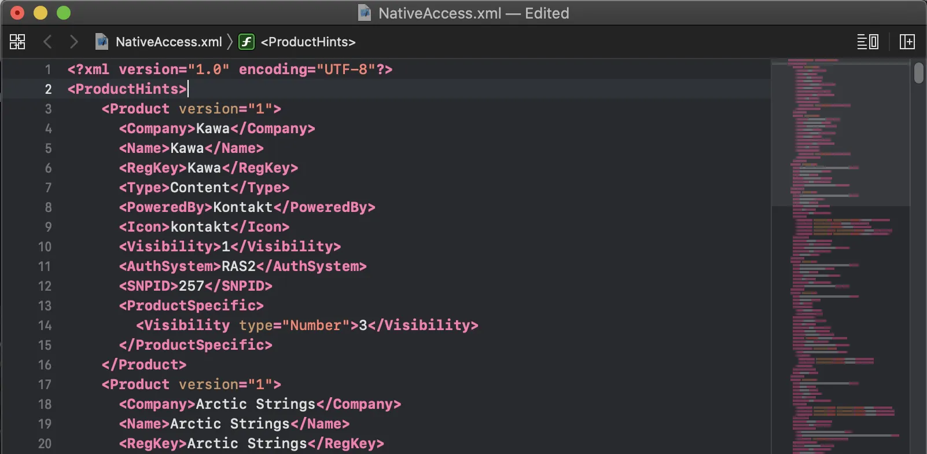Click line number 12 in the gutter

tap(45, 286)
